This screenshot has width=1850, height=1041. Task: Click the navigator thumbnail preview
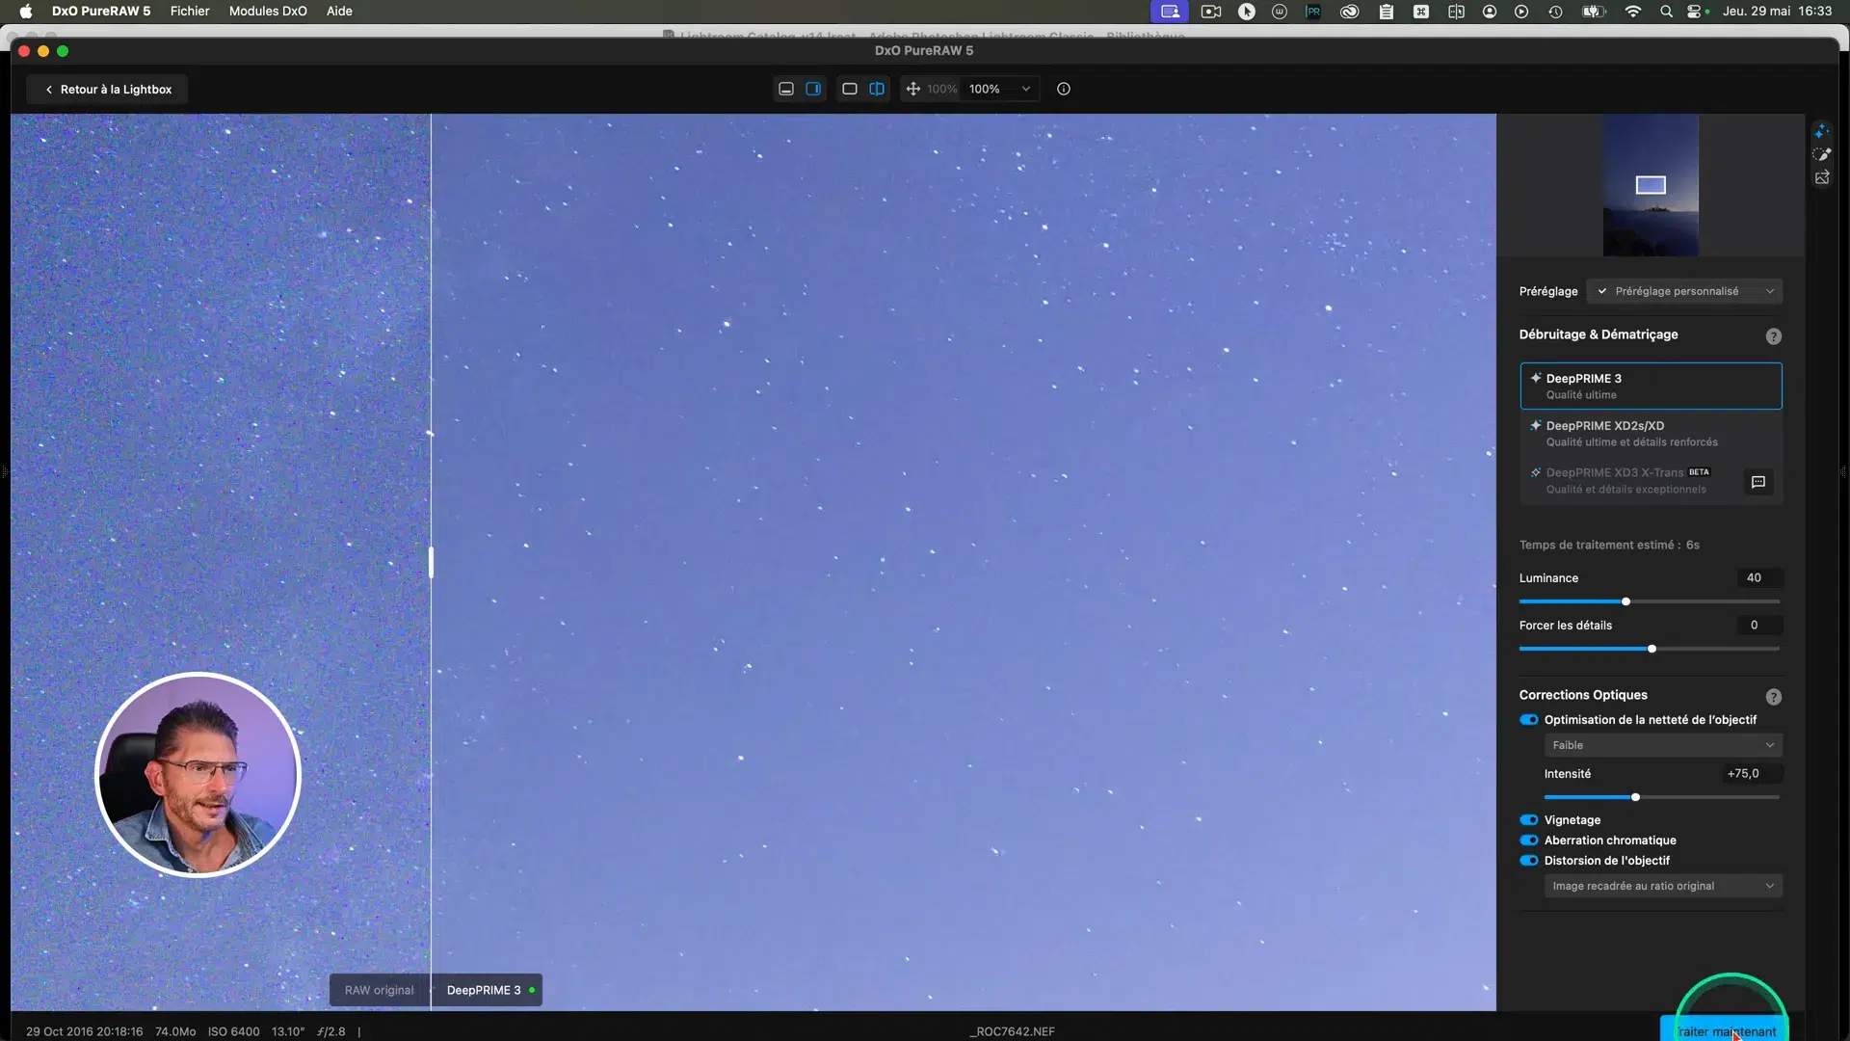tap(1651, 185)
